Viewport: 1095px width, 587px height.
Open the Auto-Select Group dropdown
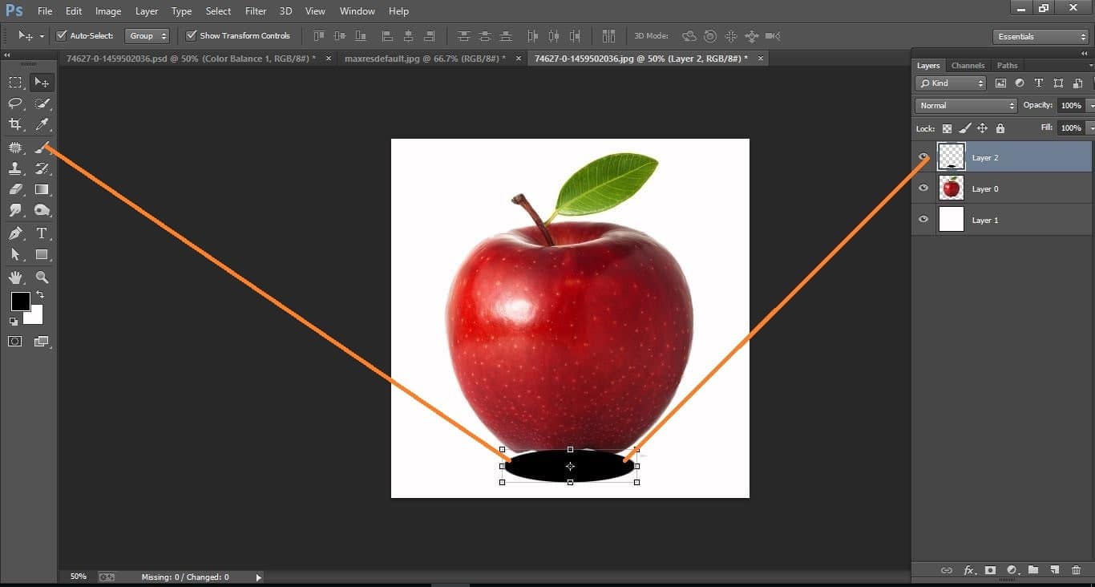147,35
